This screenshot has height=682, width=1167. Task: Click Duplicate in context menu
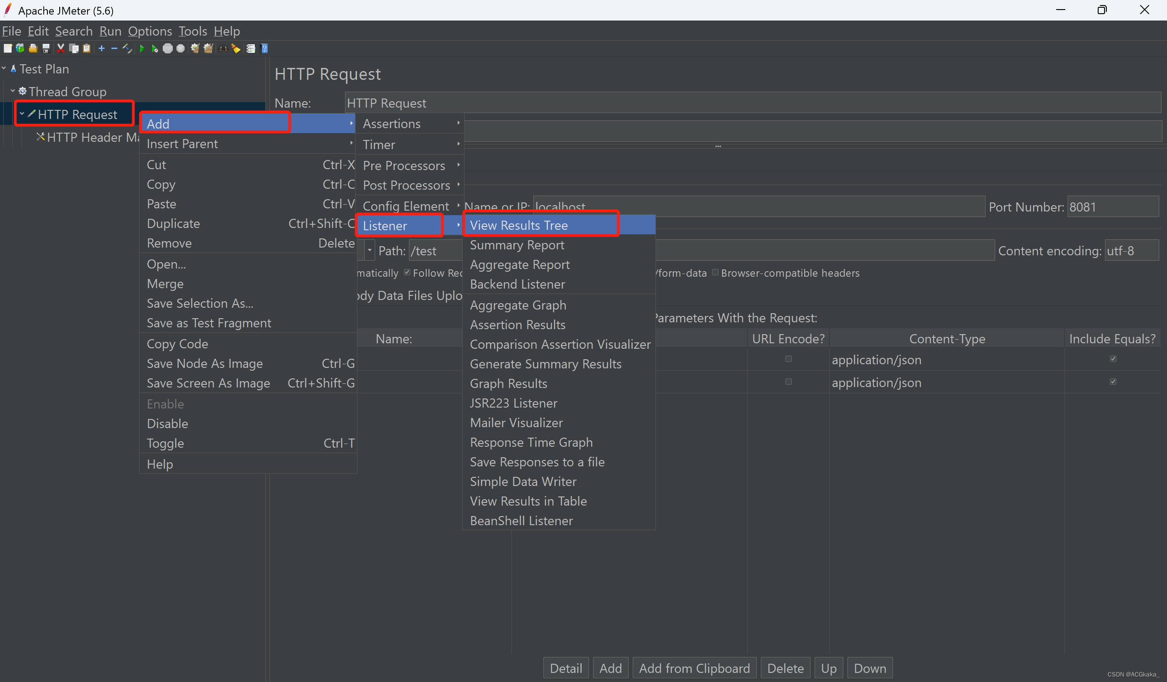[x=248, y=224]
